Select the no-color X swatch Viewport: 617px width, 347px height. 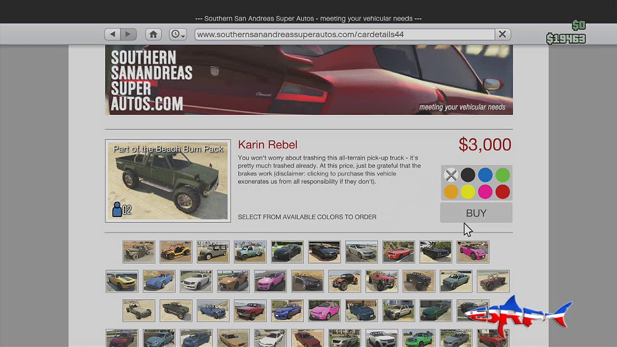451,175
